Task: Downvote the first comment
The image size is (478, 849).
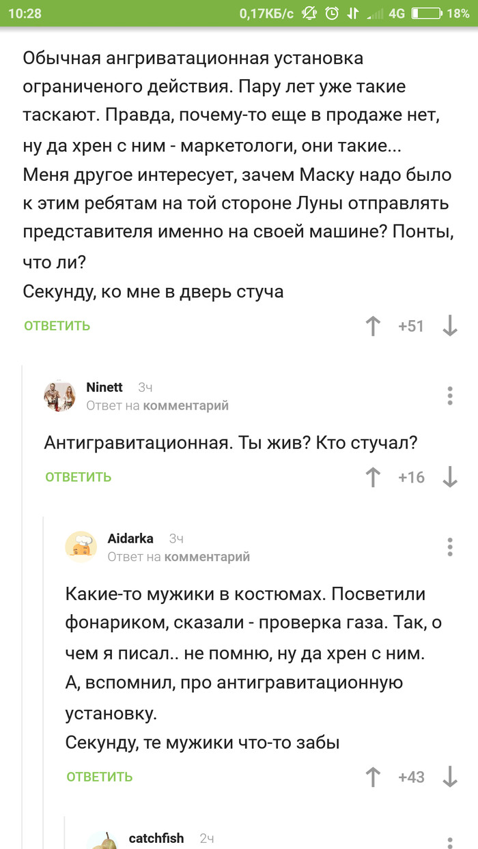Action: click(450, 326)
